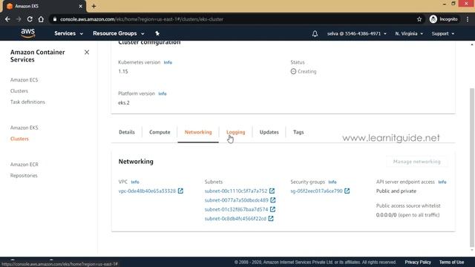Click the pin shortcuts icon in AWS navbar

[x=157, y=33]
